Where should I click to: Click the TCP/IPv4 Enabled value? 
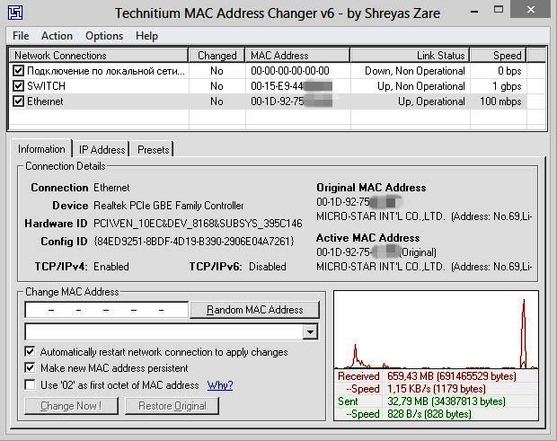point(111,266)
